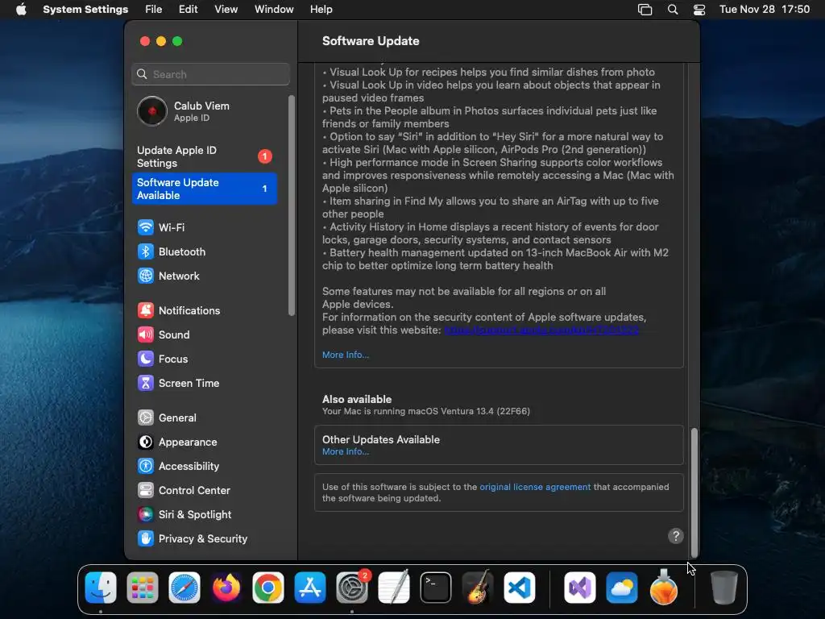Click the date and time in menu bar

point(765,10)
